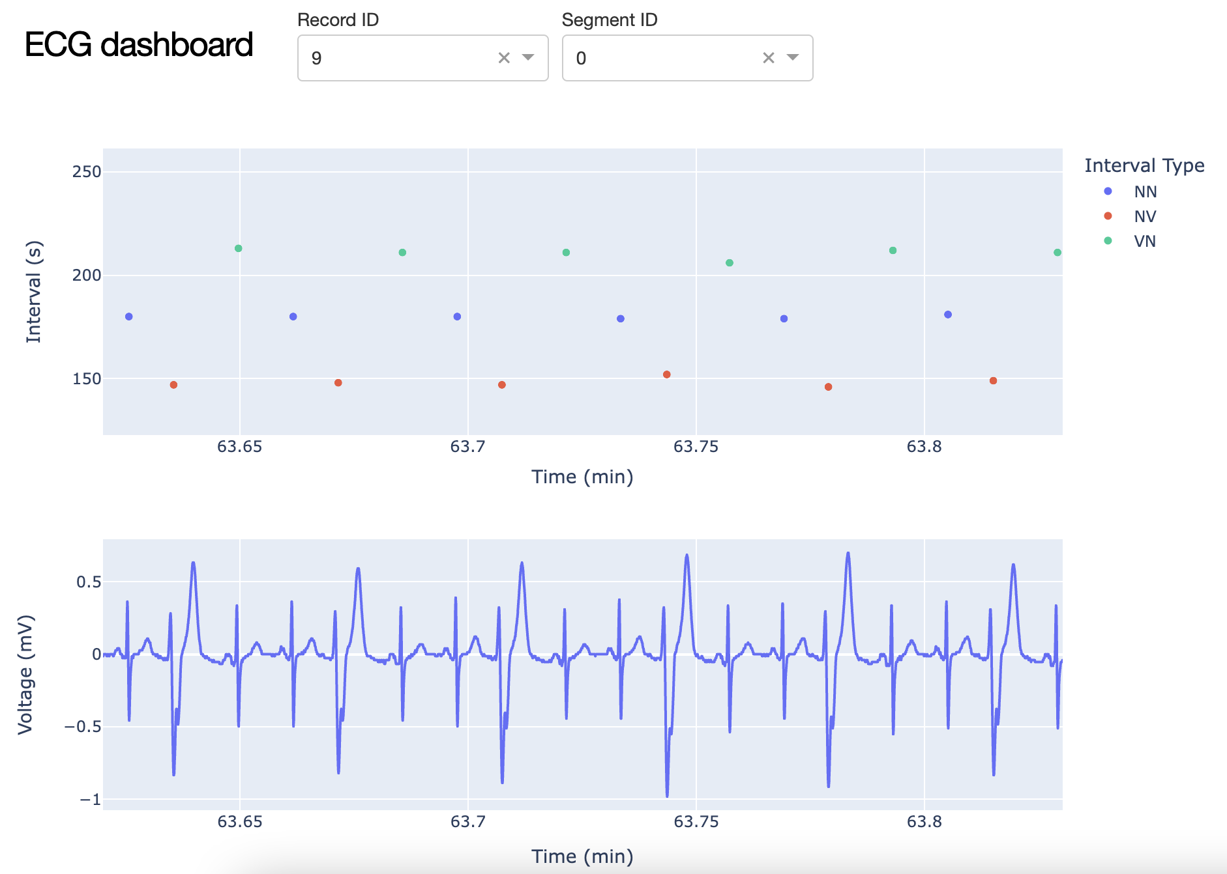Select the lowest VN point near 206
Viewport: 1227px width, 874px height.
[x=730, y=263]
